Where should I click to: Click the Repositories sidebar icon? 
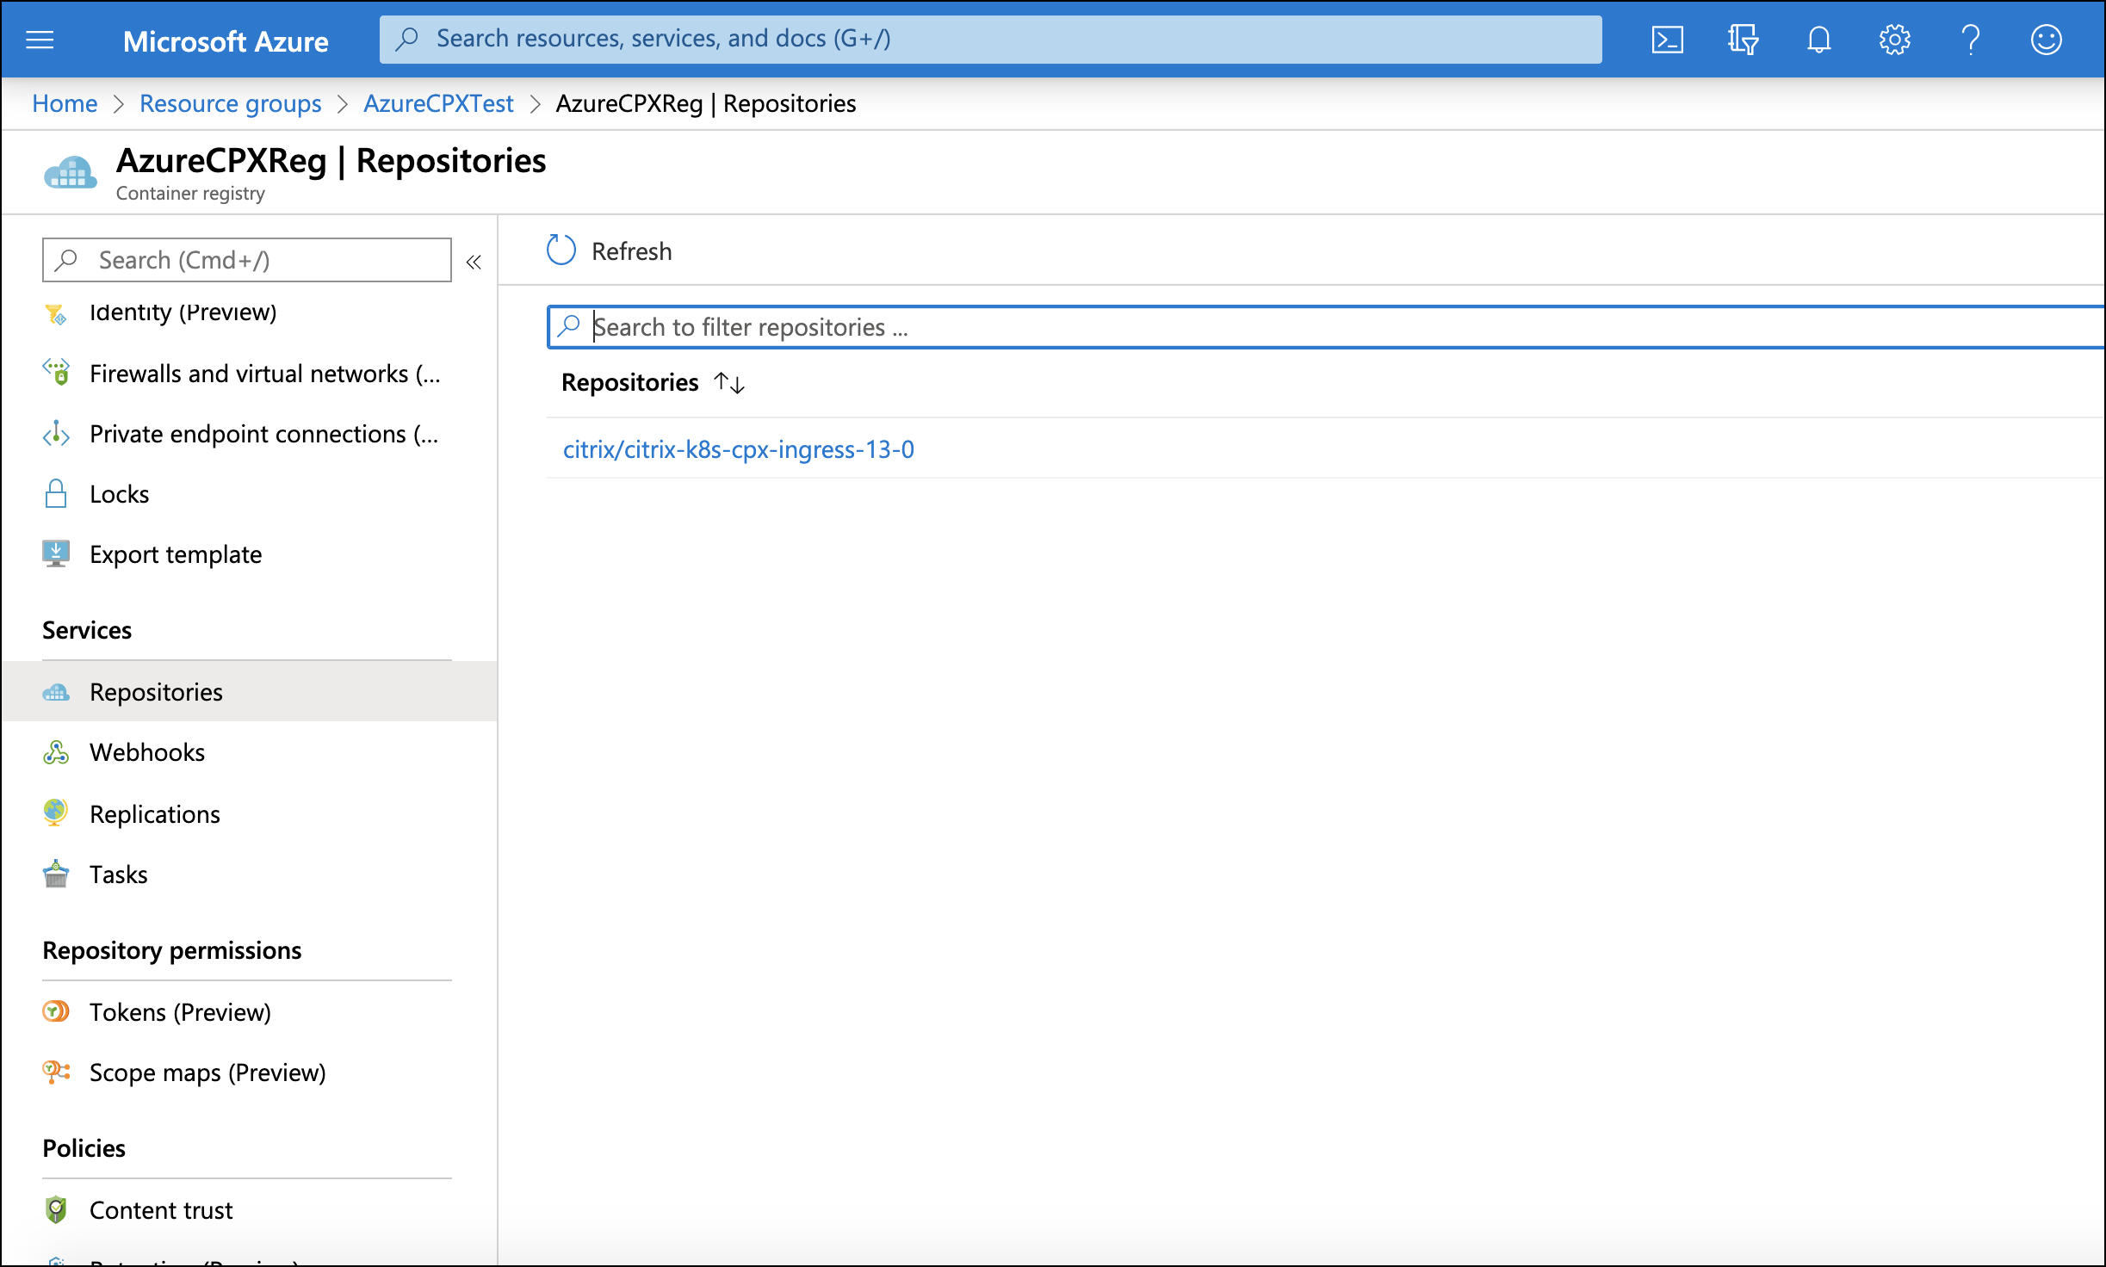[x=56, y=692]
